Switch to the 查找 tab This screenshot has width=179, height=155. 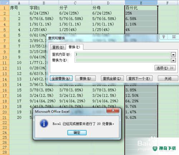(58, 47)
